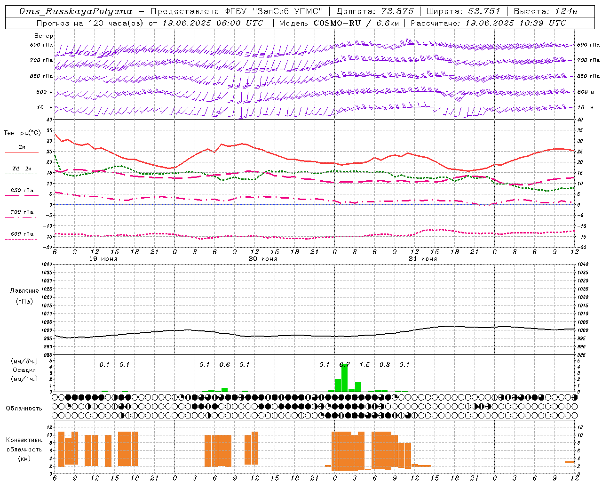
Task: Click the (мм/3ч.) precipitation unit label
Action: [24, 361]
